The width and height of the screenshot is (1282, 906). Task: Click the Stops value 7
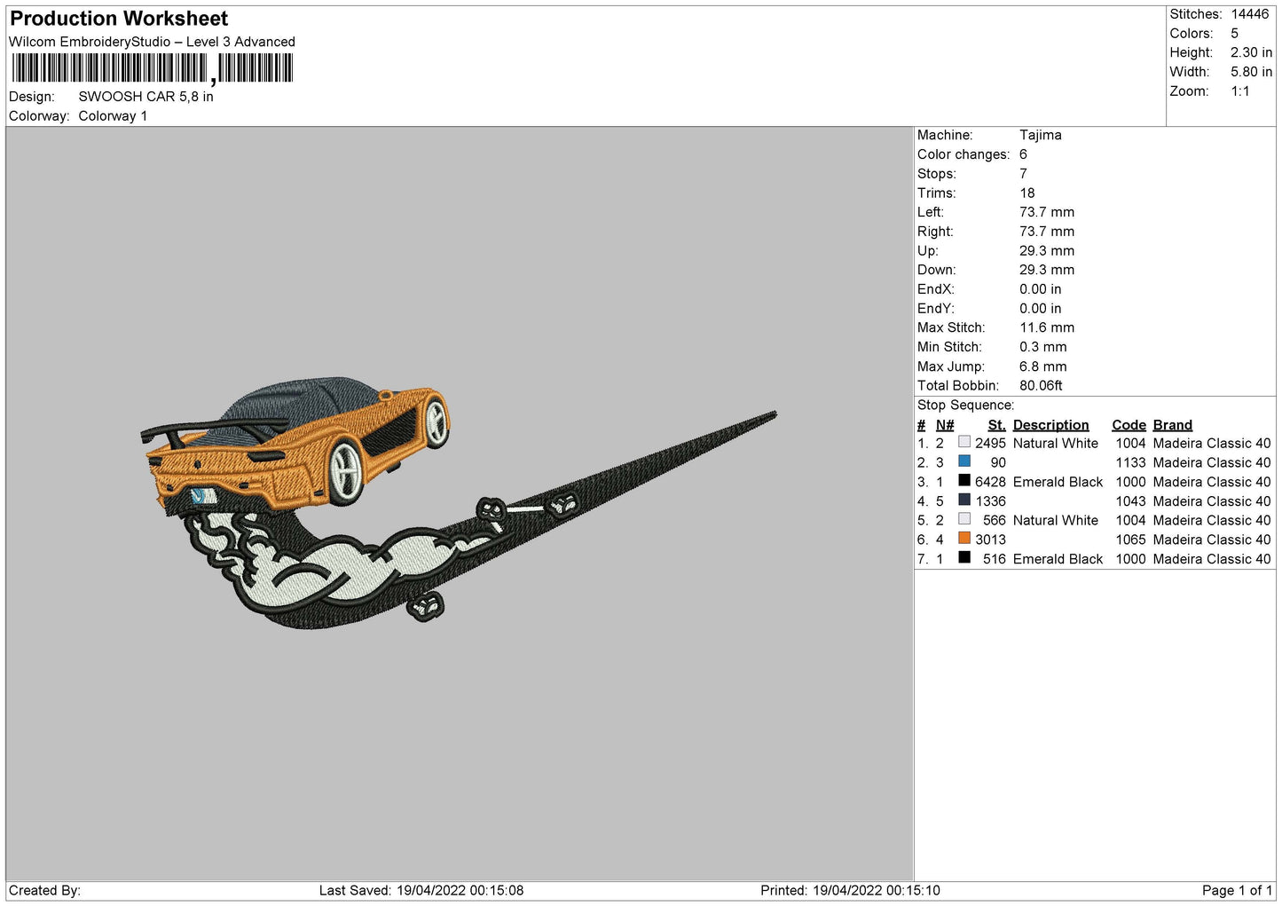click(1023, 174)
